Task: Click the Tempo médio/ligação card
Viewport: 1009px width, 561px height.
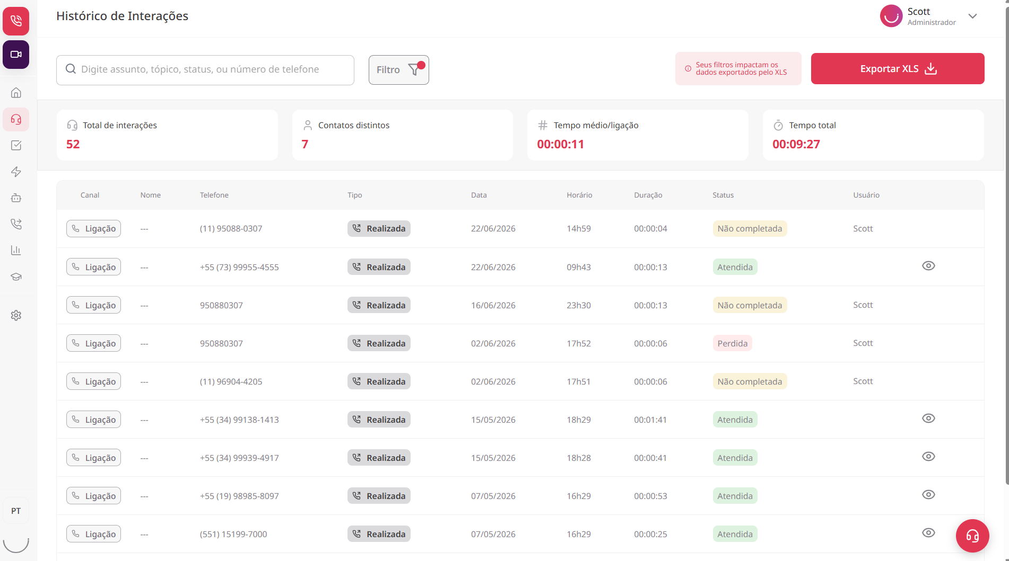Action: [x=638, y=135]
